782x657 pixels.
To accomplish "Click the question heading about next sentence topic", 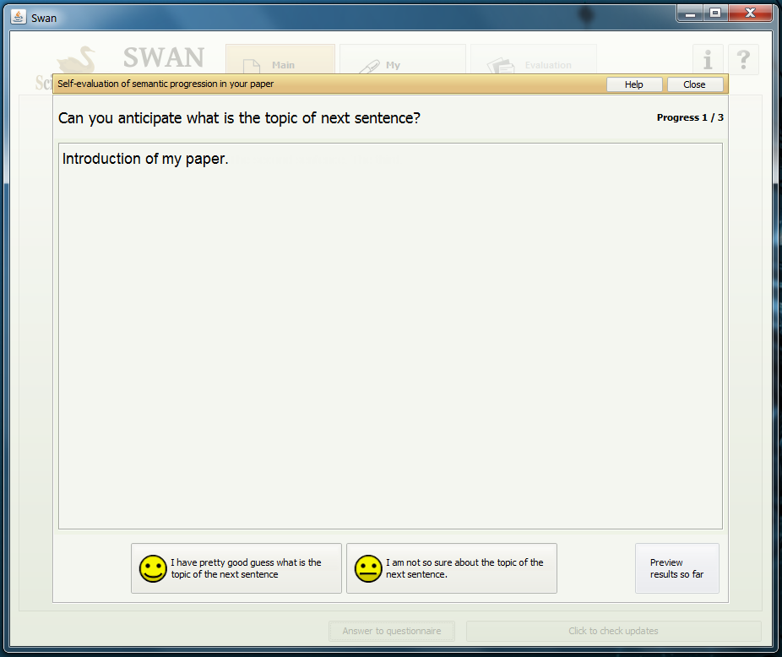I will pyautogui.click(x=239, y=118).
